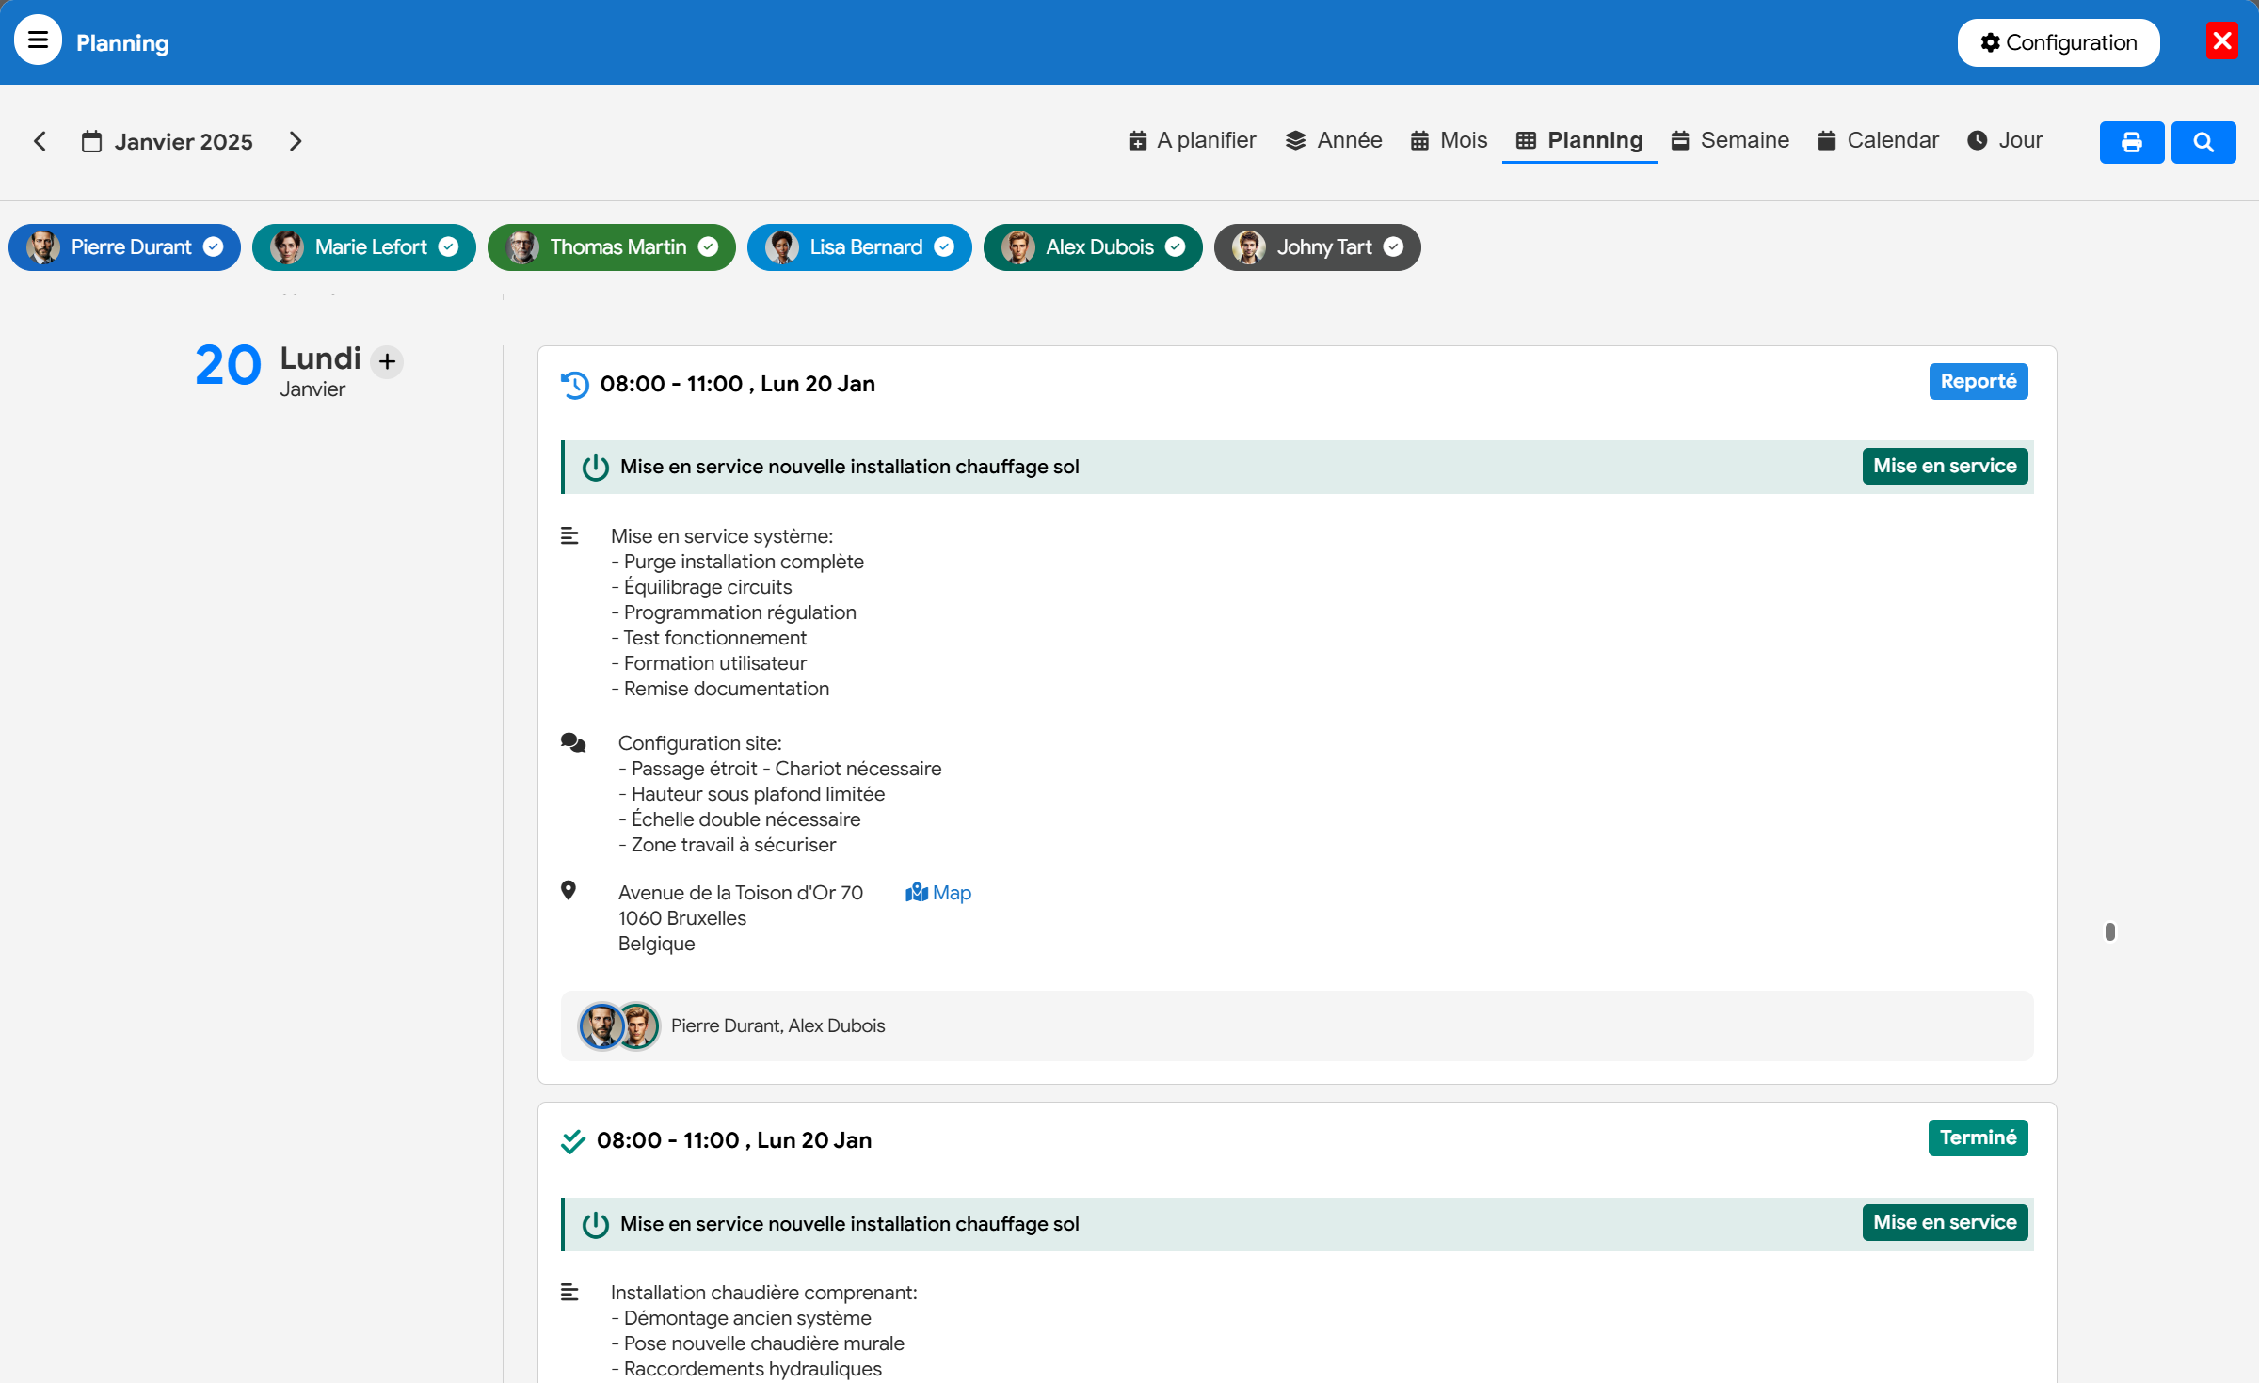Click the vertical scrollbar handle

(x=2110, y=931)
